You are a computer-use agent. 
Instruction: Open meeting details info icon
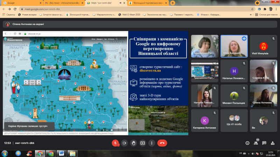tap(247, 143)
